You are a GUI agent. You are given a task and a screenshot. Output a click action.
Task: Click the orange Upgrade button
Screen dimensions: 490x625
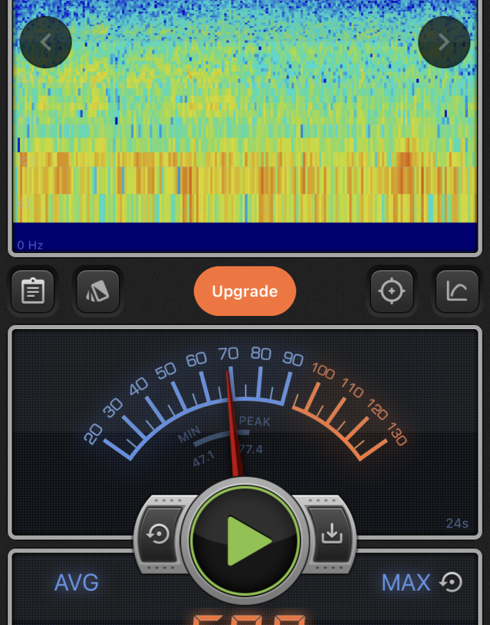(x=245, y=291)
